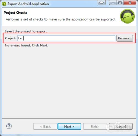Cancel the export wizard
This screenshot has width=138, height=136.
tap(121, 126)
